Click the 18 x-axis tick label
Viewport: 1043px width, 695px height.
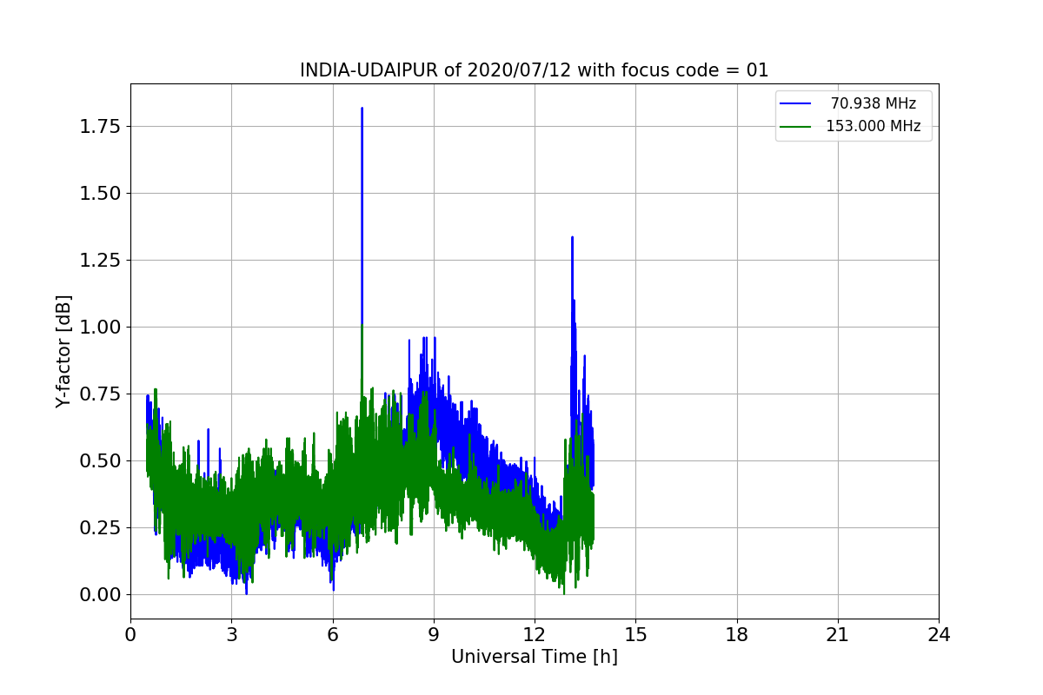click(x=737, y=635)
